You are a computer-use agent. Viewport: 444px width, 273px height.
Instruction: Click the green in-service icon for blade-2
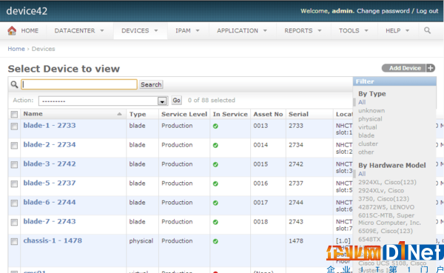pos(215,145)
